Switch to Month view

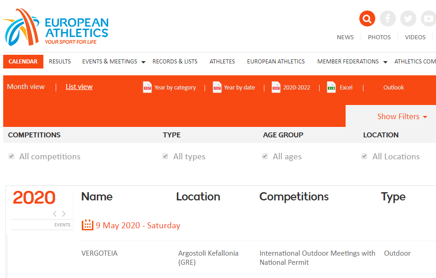(26, 87)
